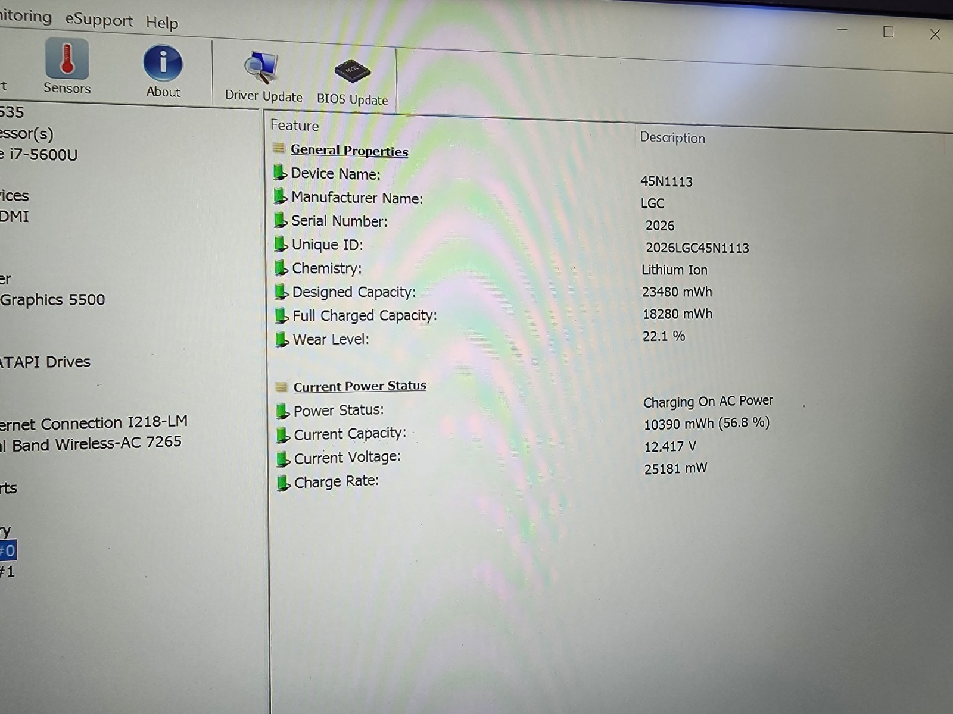Click the Feature column header
This screenshot has height=714, width=953.
coord(294,125)
